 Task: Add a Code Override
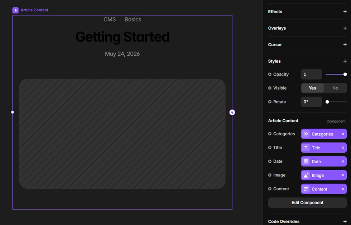pyautogui.click(x=345, y=221)
